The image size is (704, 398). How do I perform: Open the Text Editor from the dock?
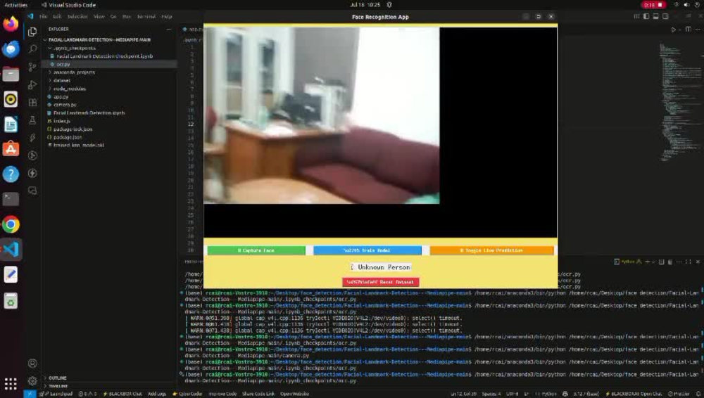[11, 275]
